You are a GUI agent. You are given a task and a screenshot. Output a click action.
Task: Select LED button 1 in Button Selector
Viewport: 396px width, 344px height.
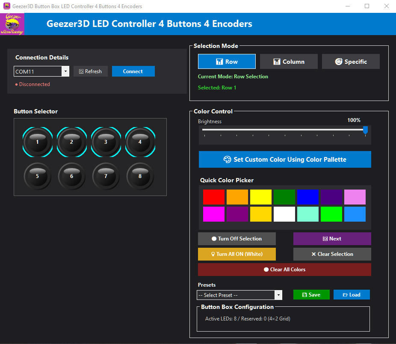click(x=37, y=142)
